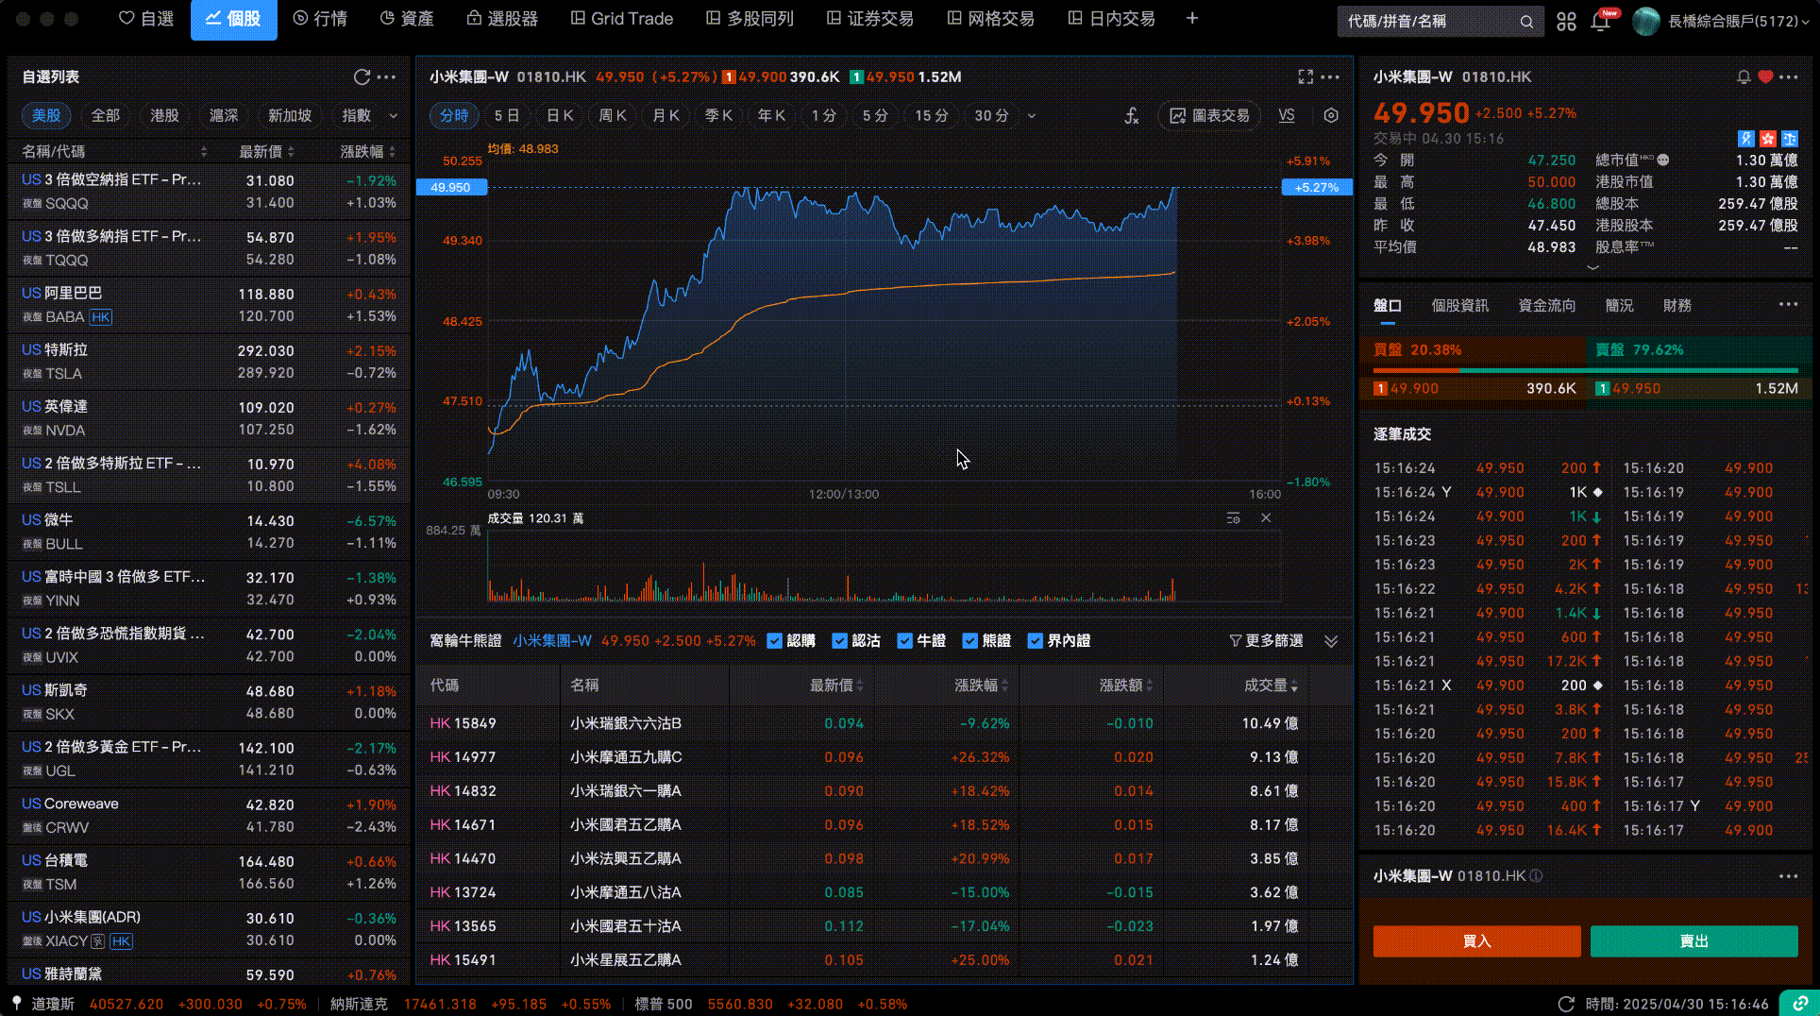The height and width of the screenshot is (1016, 1820).
Task: Open the account avatar
Action: tap(1646, 21)
